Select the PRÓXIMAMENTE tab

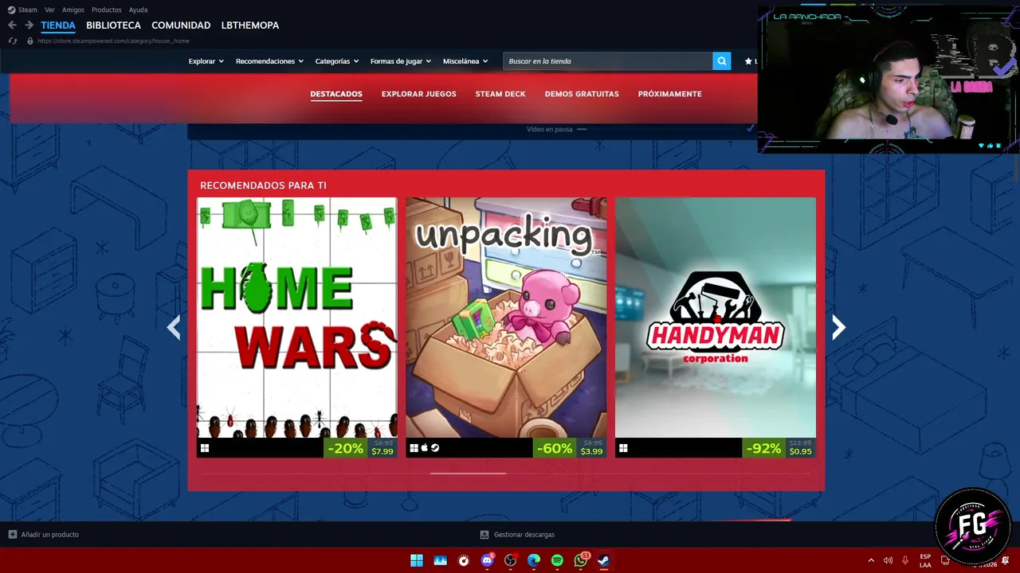pos(670,94)
